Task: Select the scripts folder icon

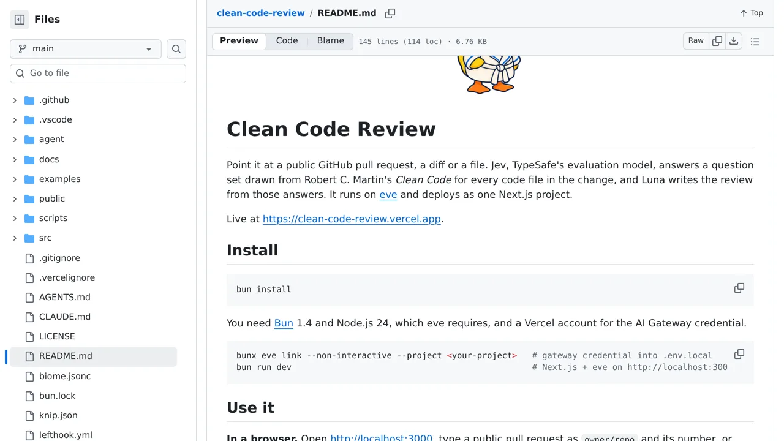Action: [x=29, y=218]
